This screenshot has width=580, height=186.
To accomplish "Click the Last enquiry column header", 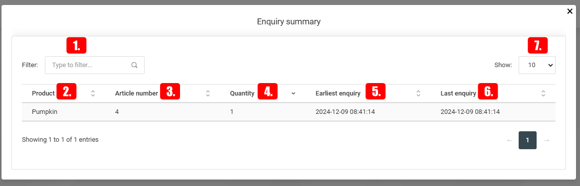I will tap(458, 93).
